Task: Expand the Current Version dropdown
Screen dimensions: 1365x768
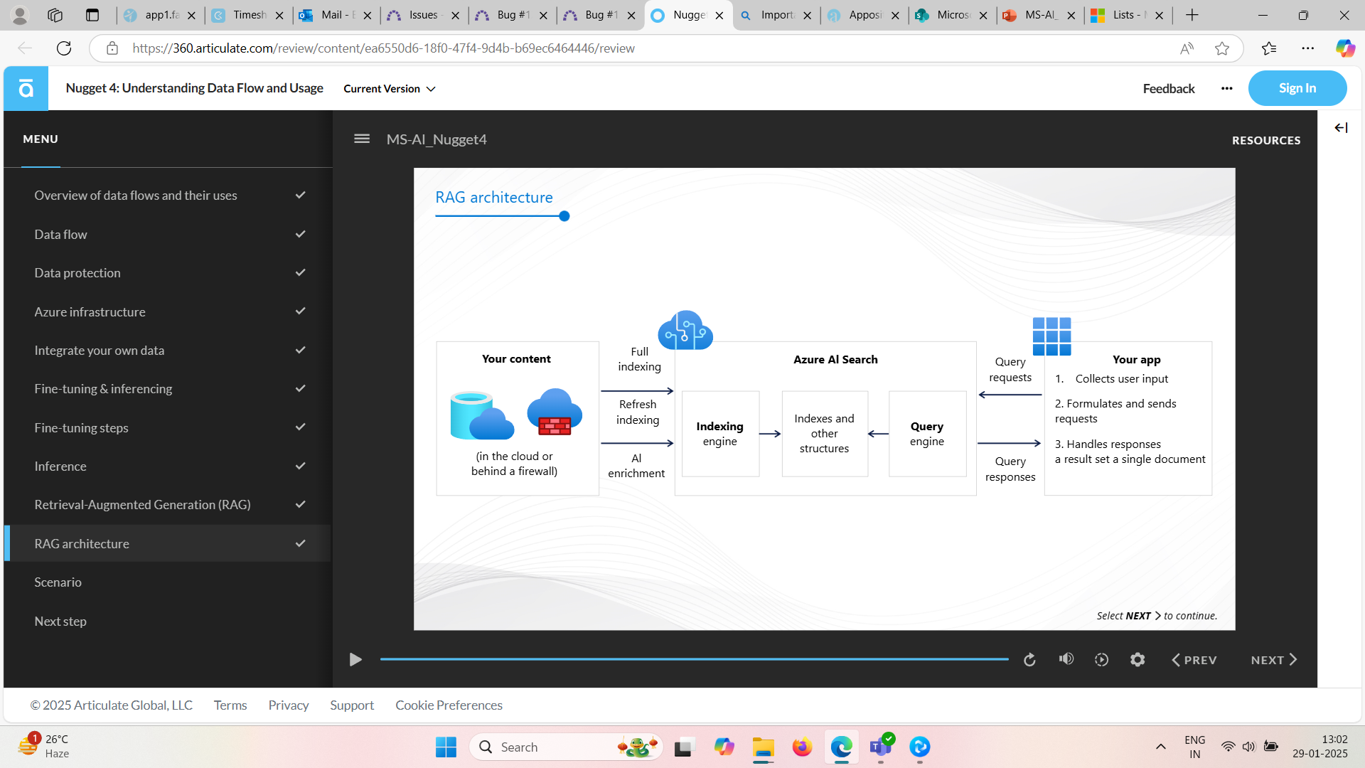Action: pos(390,89)
